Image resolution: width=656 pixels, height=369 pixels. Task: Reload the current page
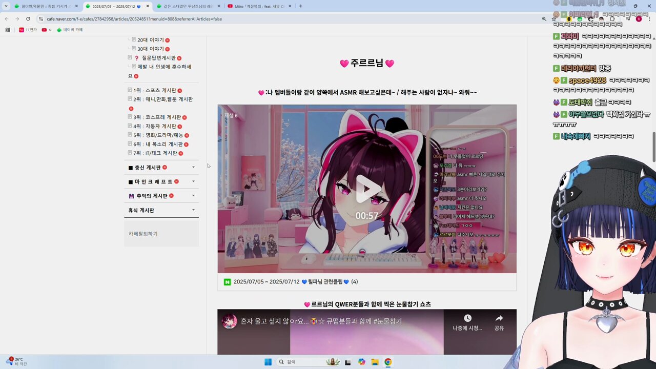click(28, 19)
